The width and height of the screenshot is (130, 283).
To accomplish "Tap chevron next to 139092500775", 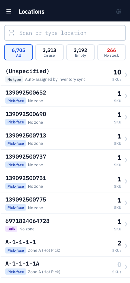I will 126,203.
